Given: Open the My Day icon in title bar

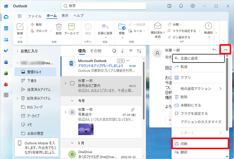Looking at the screenshot, I should point(169,6).
